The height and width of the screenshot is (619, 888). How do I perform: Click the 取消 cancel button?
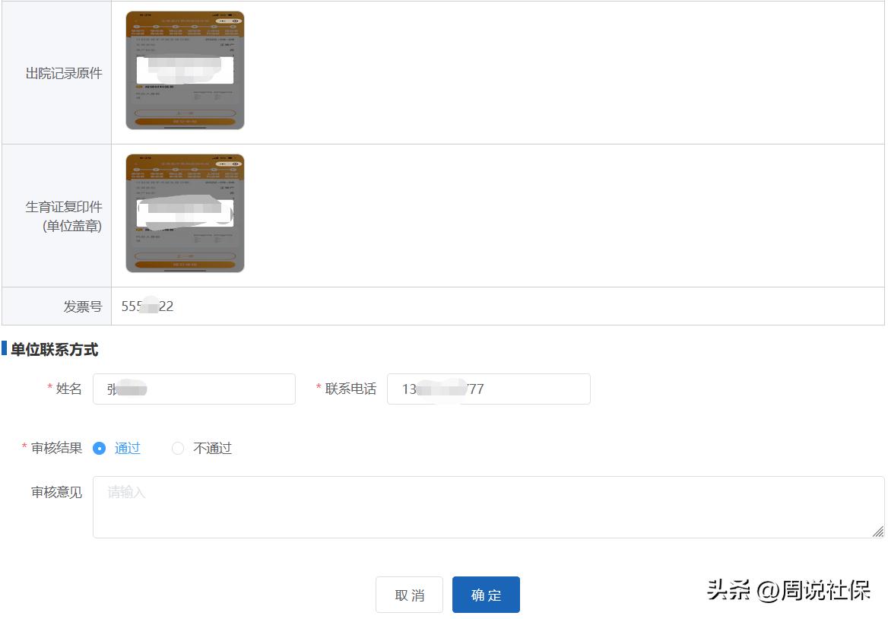point(409,595)
